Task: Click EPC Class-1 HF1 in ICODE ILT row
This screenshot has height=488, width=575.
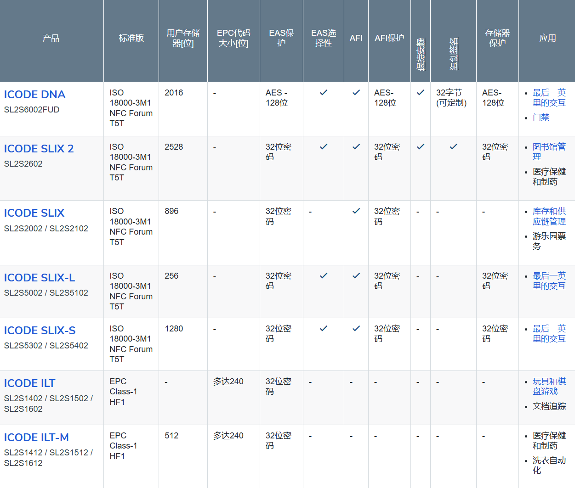Action: 123,392
